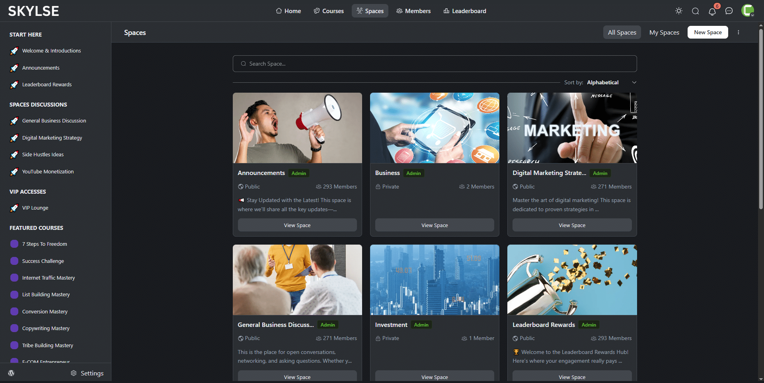Click into the Search Space field
This screenshot has width=764, height=383.
435,64
